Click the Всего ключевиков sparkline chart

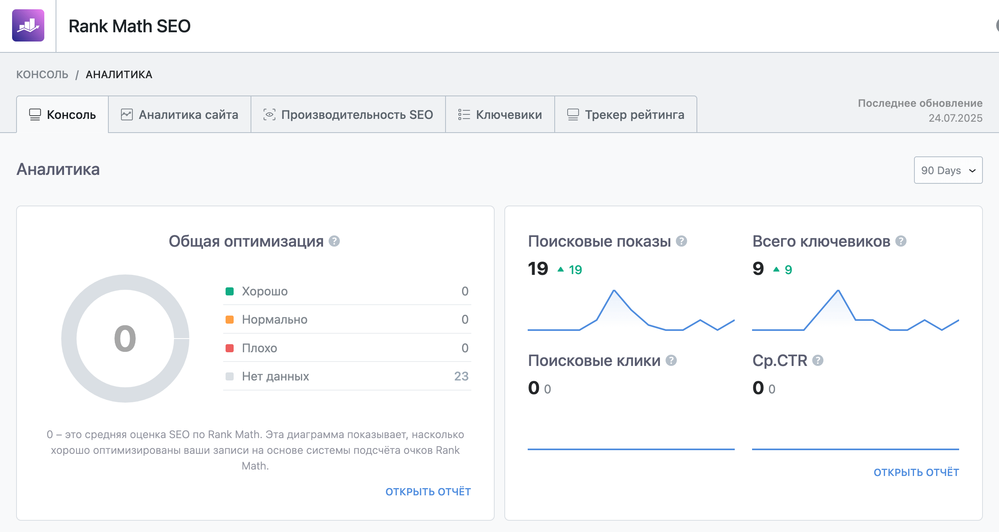coord(856,310)
